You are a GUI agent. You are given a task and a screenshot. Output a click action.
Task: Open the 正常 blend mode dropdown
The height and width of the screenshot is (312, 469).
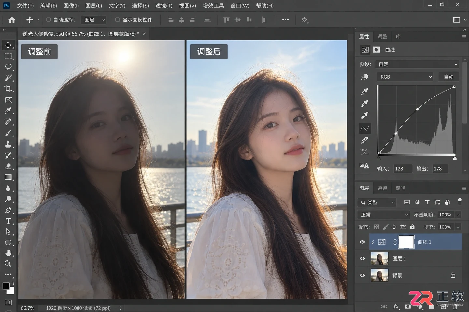click(x=383, y=215)
